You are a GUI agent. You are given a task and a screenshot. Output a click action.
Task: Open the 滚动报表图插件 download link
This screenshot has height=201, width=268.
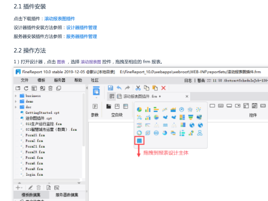point(60,19)
